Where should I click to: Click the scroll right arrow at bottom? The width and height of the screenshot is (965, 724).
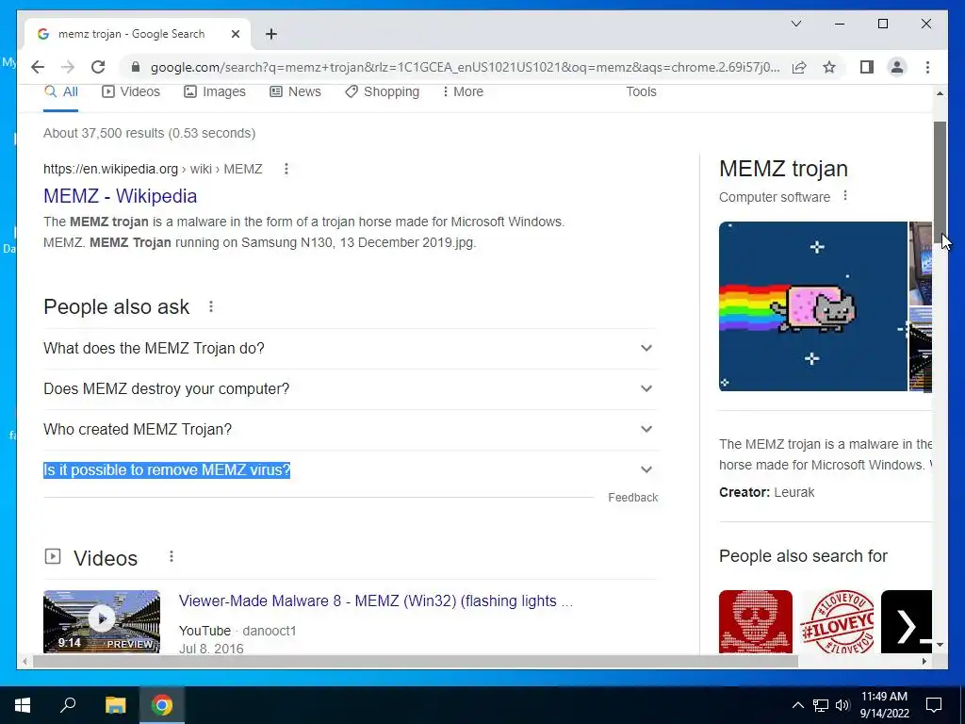tap(924, 661)
